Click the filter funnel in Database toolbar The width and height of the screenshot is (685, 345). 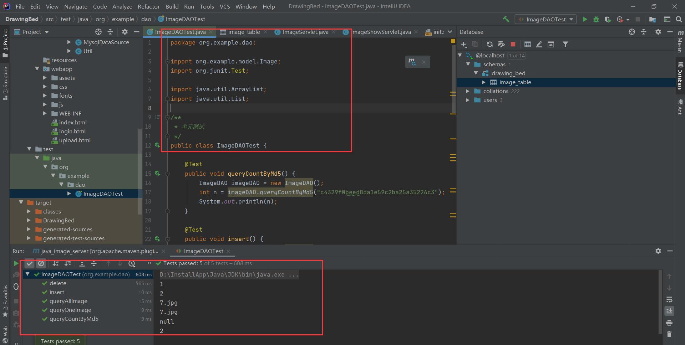pyautogui.click(x=565, y=44)
